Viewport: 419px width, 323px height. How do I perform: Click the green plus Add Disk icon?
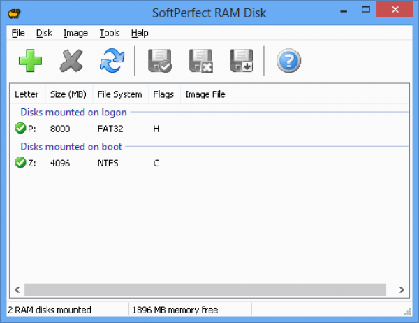[x=29, y=61]
